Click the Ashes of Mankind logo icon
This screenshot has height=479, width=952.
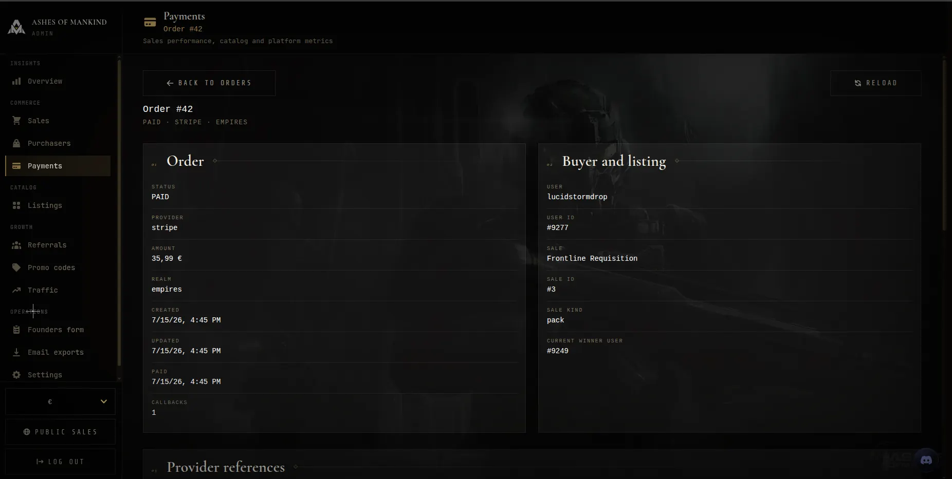(x=16, y=27)
